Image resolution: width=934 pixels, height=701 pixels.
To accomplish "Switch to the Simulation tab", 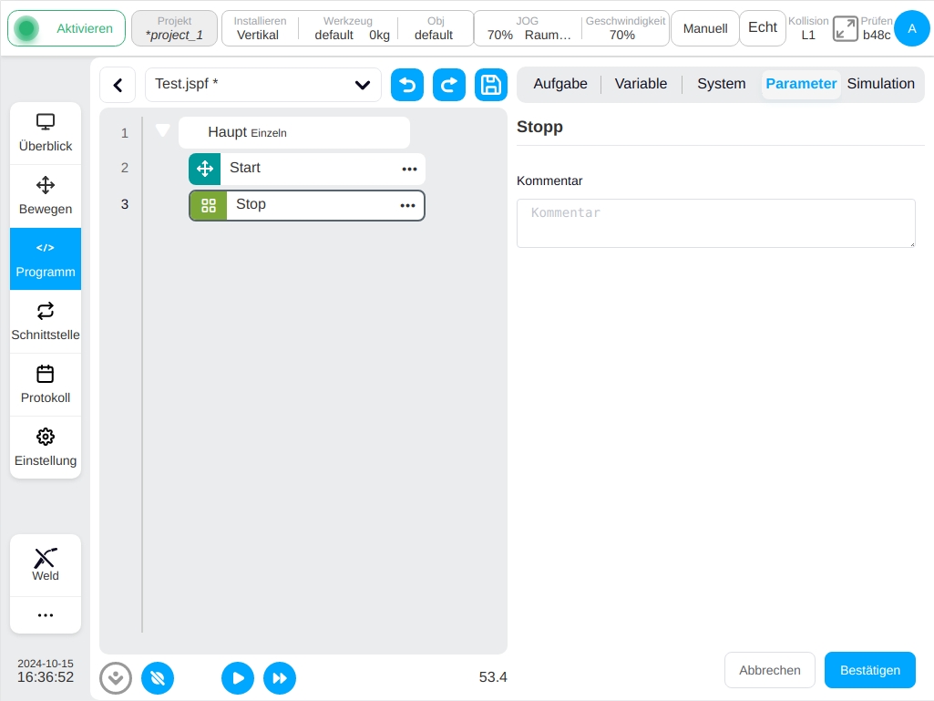I will click(x=880, y=84).
